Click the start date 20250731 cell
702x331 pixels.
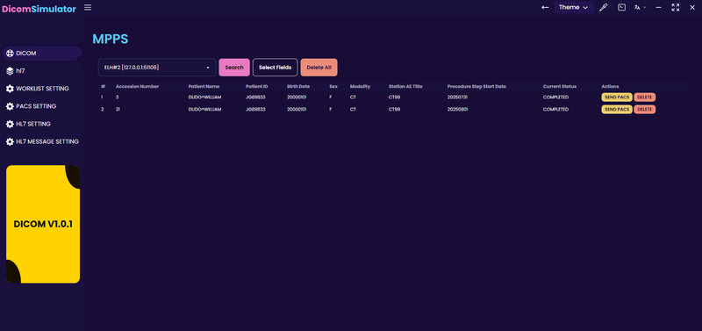click(457, 97)
